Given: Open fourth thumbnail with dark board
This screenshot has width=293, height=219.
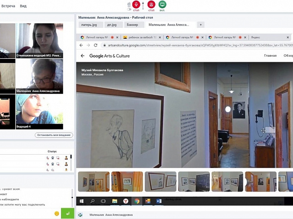Looking at the screenshot, I should point(194,182).
